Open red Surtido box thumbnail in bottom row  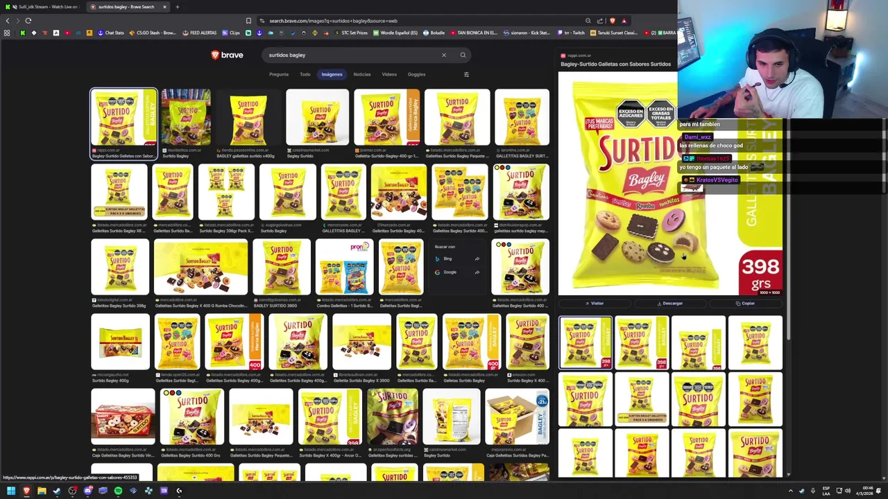pyautogui.click(x=123, y=416)
